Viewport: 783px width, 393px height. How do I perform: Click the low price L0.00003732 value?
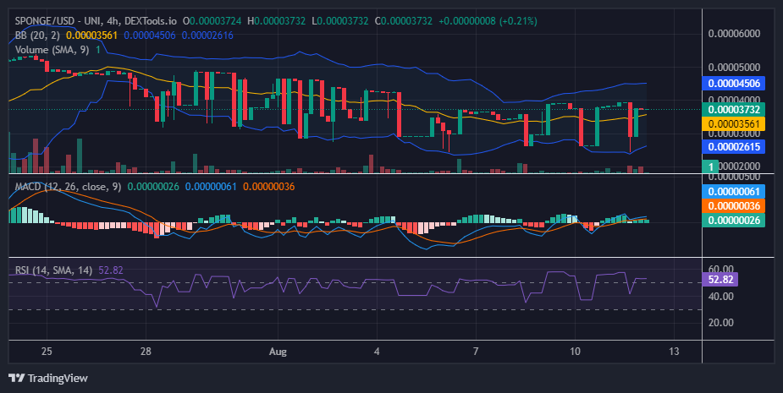point(339,21)
